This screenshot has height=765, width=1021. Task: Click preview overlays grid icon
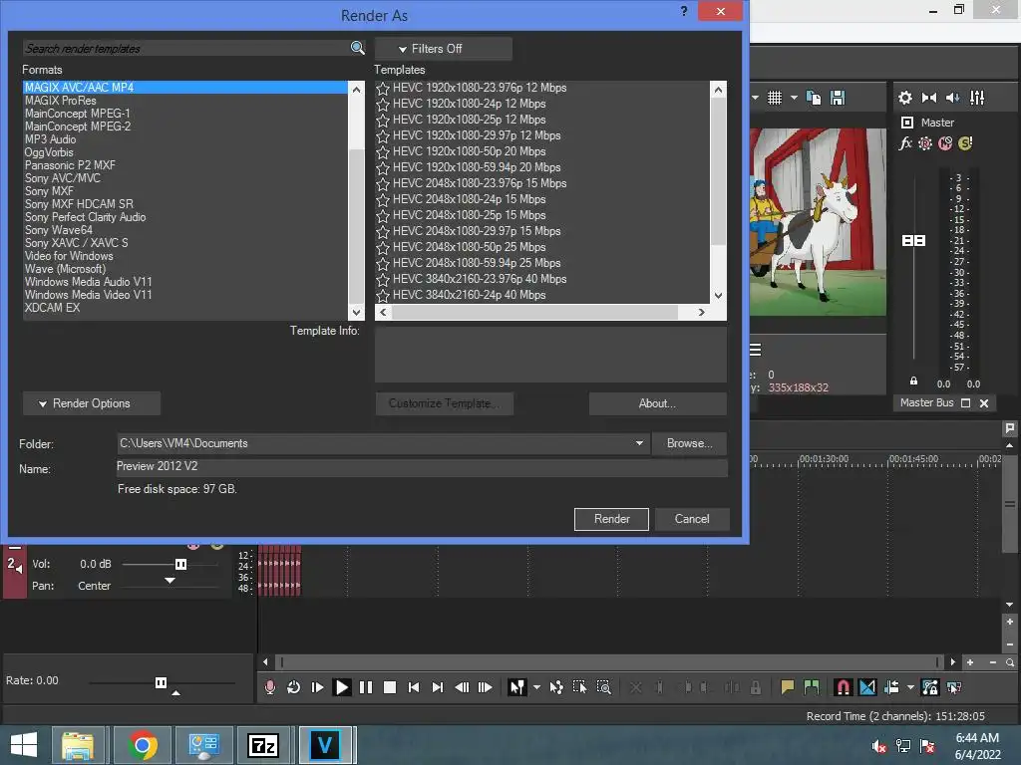point(774,98)
